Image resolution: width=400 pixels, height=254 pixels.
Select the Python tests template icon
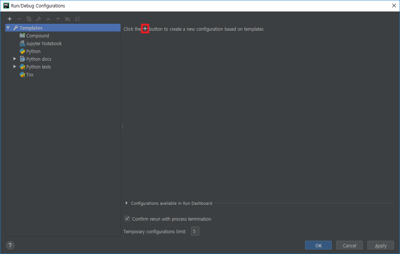tap(22, 67)
